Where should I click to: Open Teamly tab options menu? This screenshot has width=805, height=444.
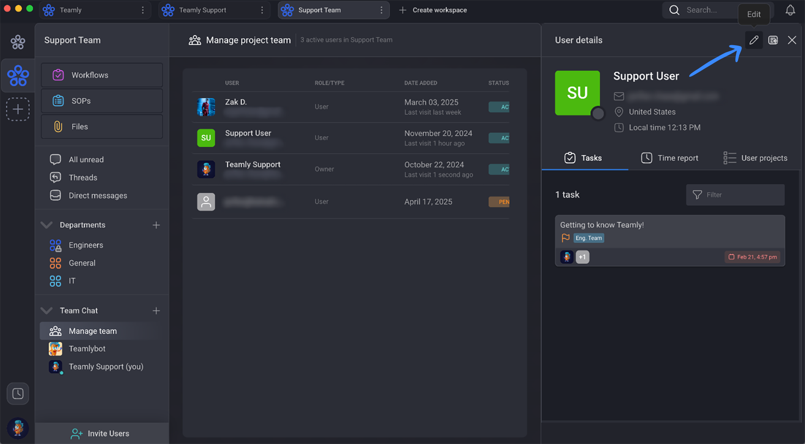click(143, 10)
